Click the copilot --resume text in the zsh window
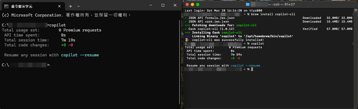358x109 pixels. point(245,66)
